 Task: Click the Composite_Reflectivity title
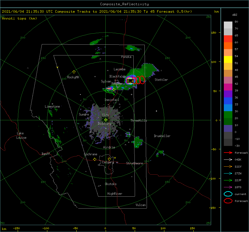click(124, 4)
